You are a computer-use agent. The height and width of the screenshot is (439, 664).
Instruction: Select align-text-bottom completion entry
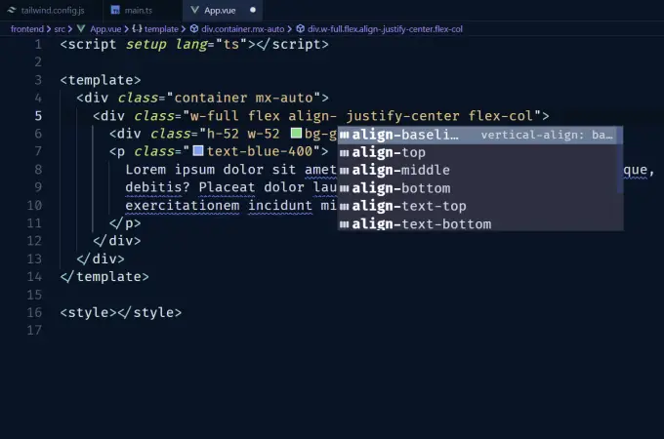(421, 224)
